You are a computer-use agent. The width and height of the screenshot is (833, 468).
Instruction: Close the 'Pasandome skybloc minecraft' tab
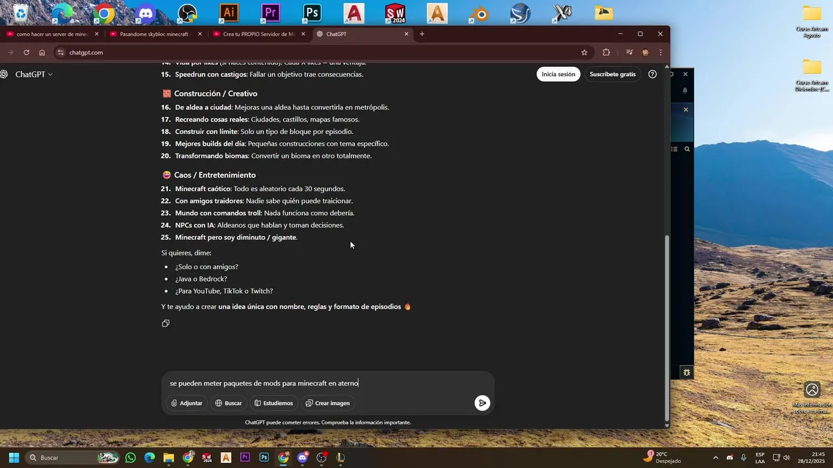point(200,34)
